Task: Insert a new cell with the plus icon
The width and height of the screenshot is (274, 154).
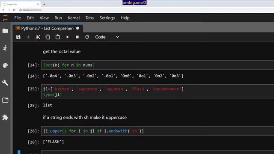Action: [x=28, y=37]
